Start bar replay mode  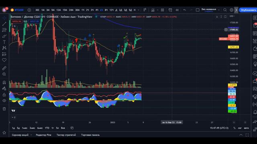point(177,10)
